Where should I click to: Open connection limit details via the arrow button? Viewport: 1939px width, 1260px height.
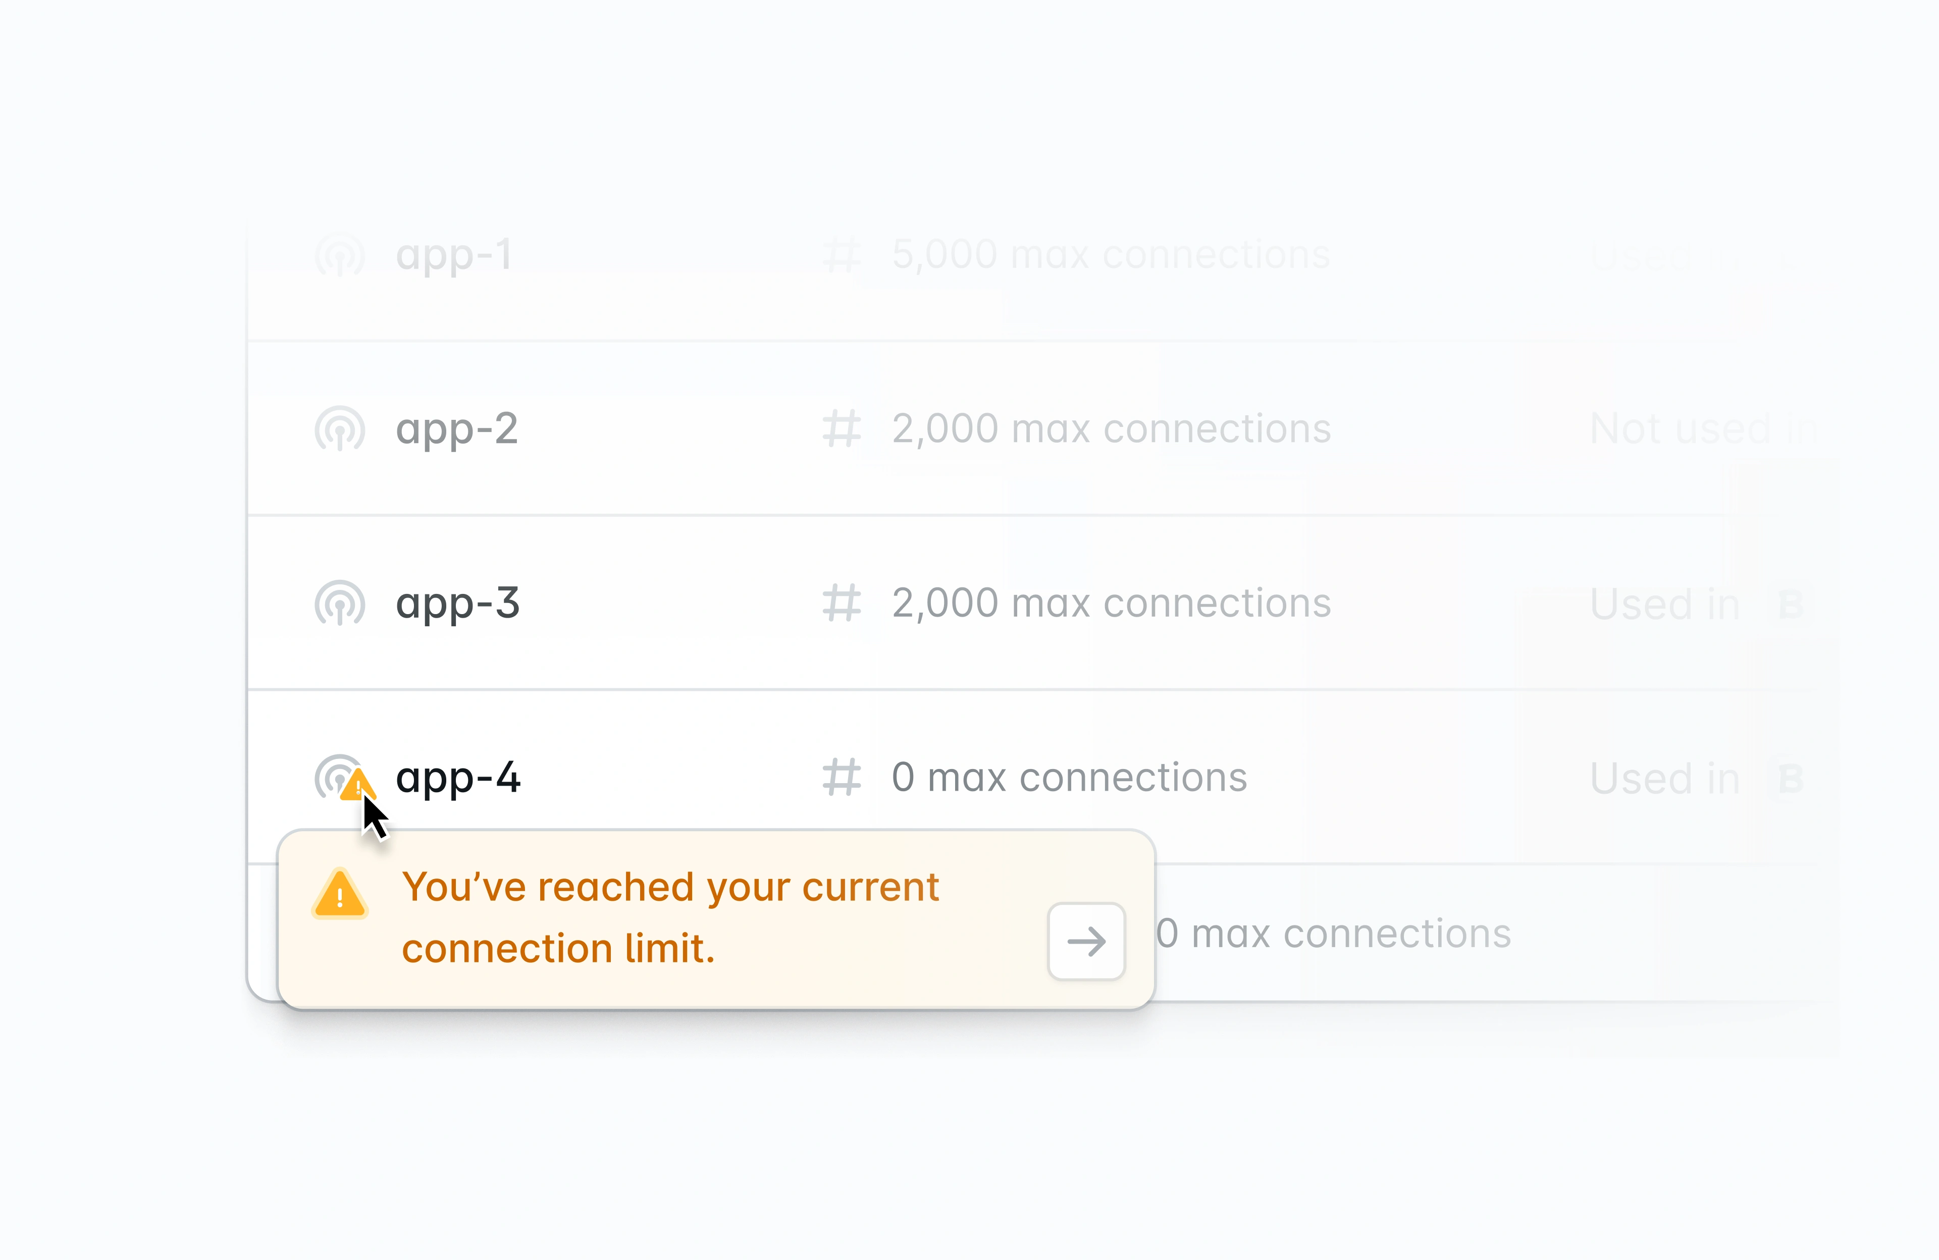[x=1086, y=942]
